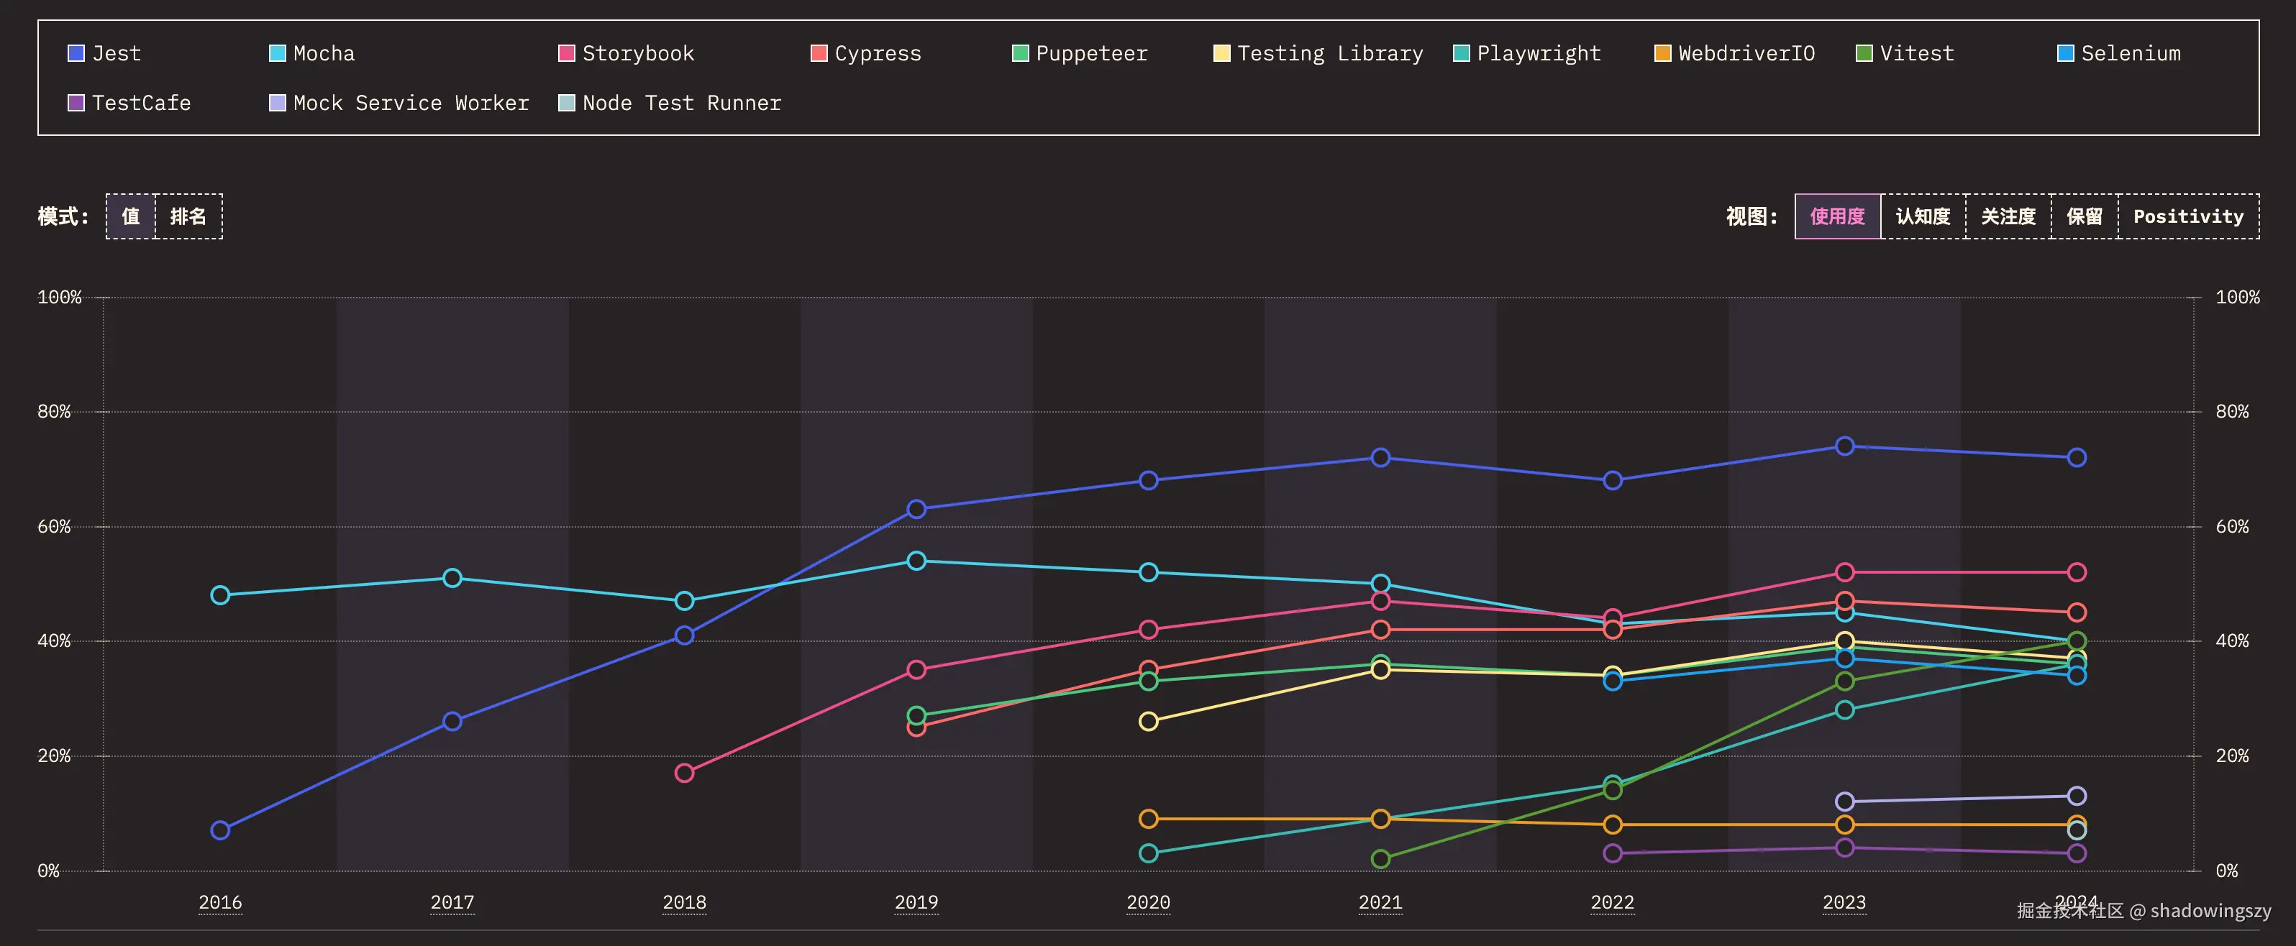
Task: Select the 值 mode option
Action: pos(131,216)
